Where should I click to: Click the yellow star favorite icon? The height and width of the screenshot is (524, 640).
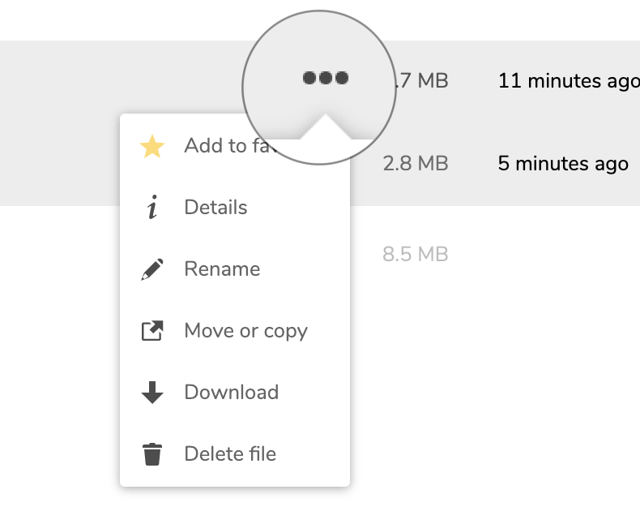pos(152,147)
